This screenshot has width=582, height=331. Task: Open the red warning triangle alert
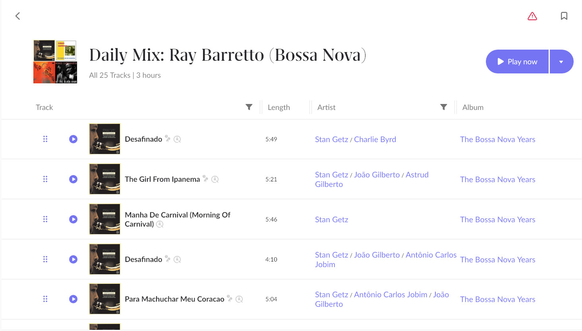[532, 16]
